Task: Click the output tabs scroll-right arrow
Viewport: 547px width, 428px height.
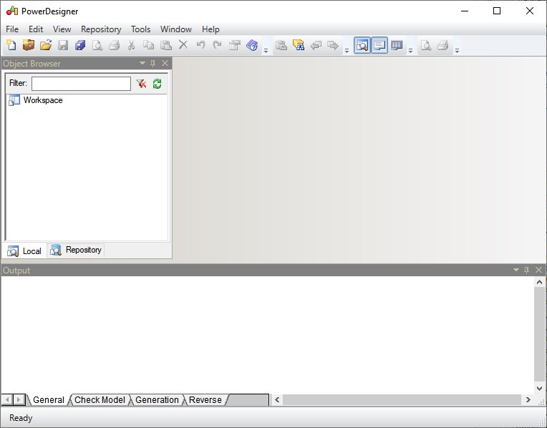Action: pos(19,399)
